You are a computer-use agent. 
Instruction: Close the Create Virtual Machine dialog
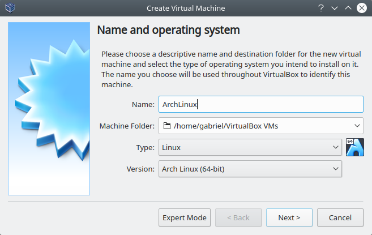362,8
